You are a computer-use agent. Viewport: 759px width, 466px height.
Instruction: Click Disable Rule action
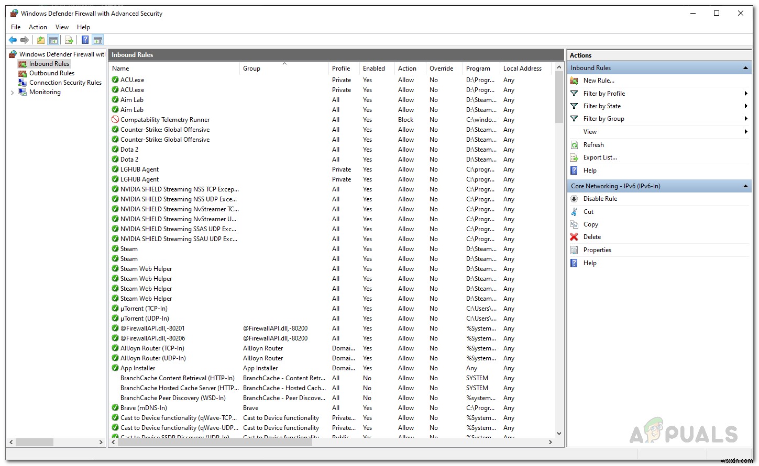click(x=600, y=199)
